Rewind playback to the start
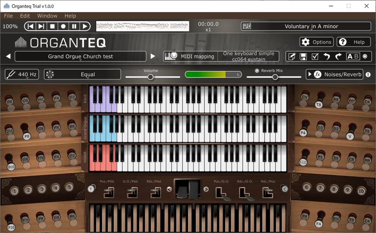Image resolution: width=376 pixels, height=233 pixels. [31, 26]
